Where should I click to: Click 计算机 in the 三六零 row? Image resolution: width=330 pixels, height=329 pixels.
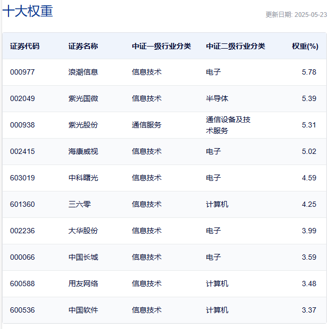click(217, 204)
